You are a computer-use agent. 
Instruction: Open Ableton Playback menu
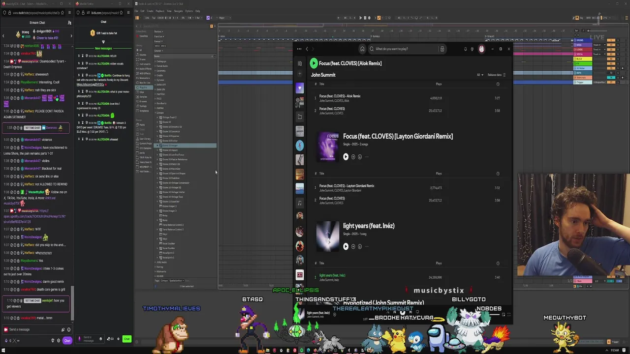pyautogui.click(x=160, y=11)
